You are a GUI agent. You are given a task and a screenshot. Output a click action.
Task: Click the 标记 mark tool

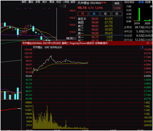(x=59, y=2)
